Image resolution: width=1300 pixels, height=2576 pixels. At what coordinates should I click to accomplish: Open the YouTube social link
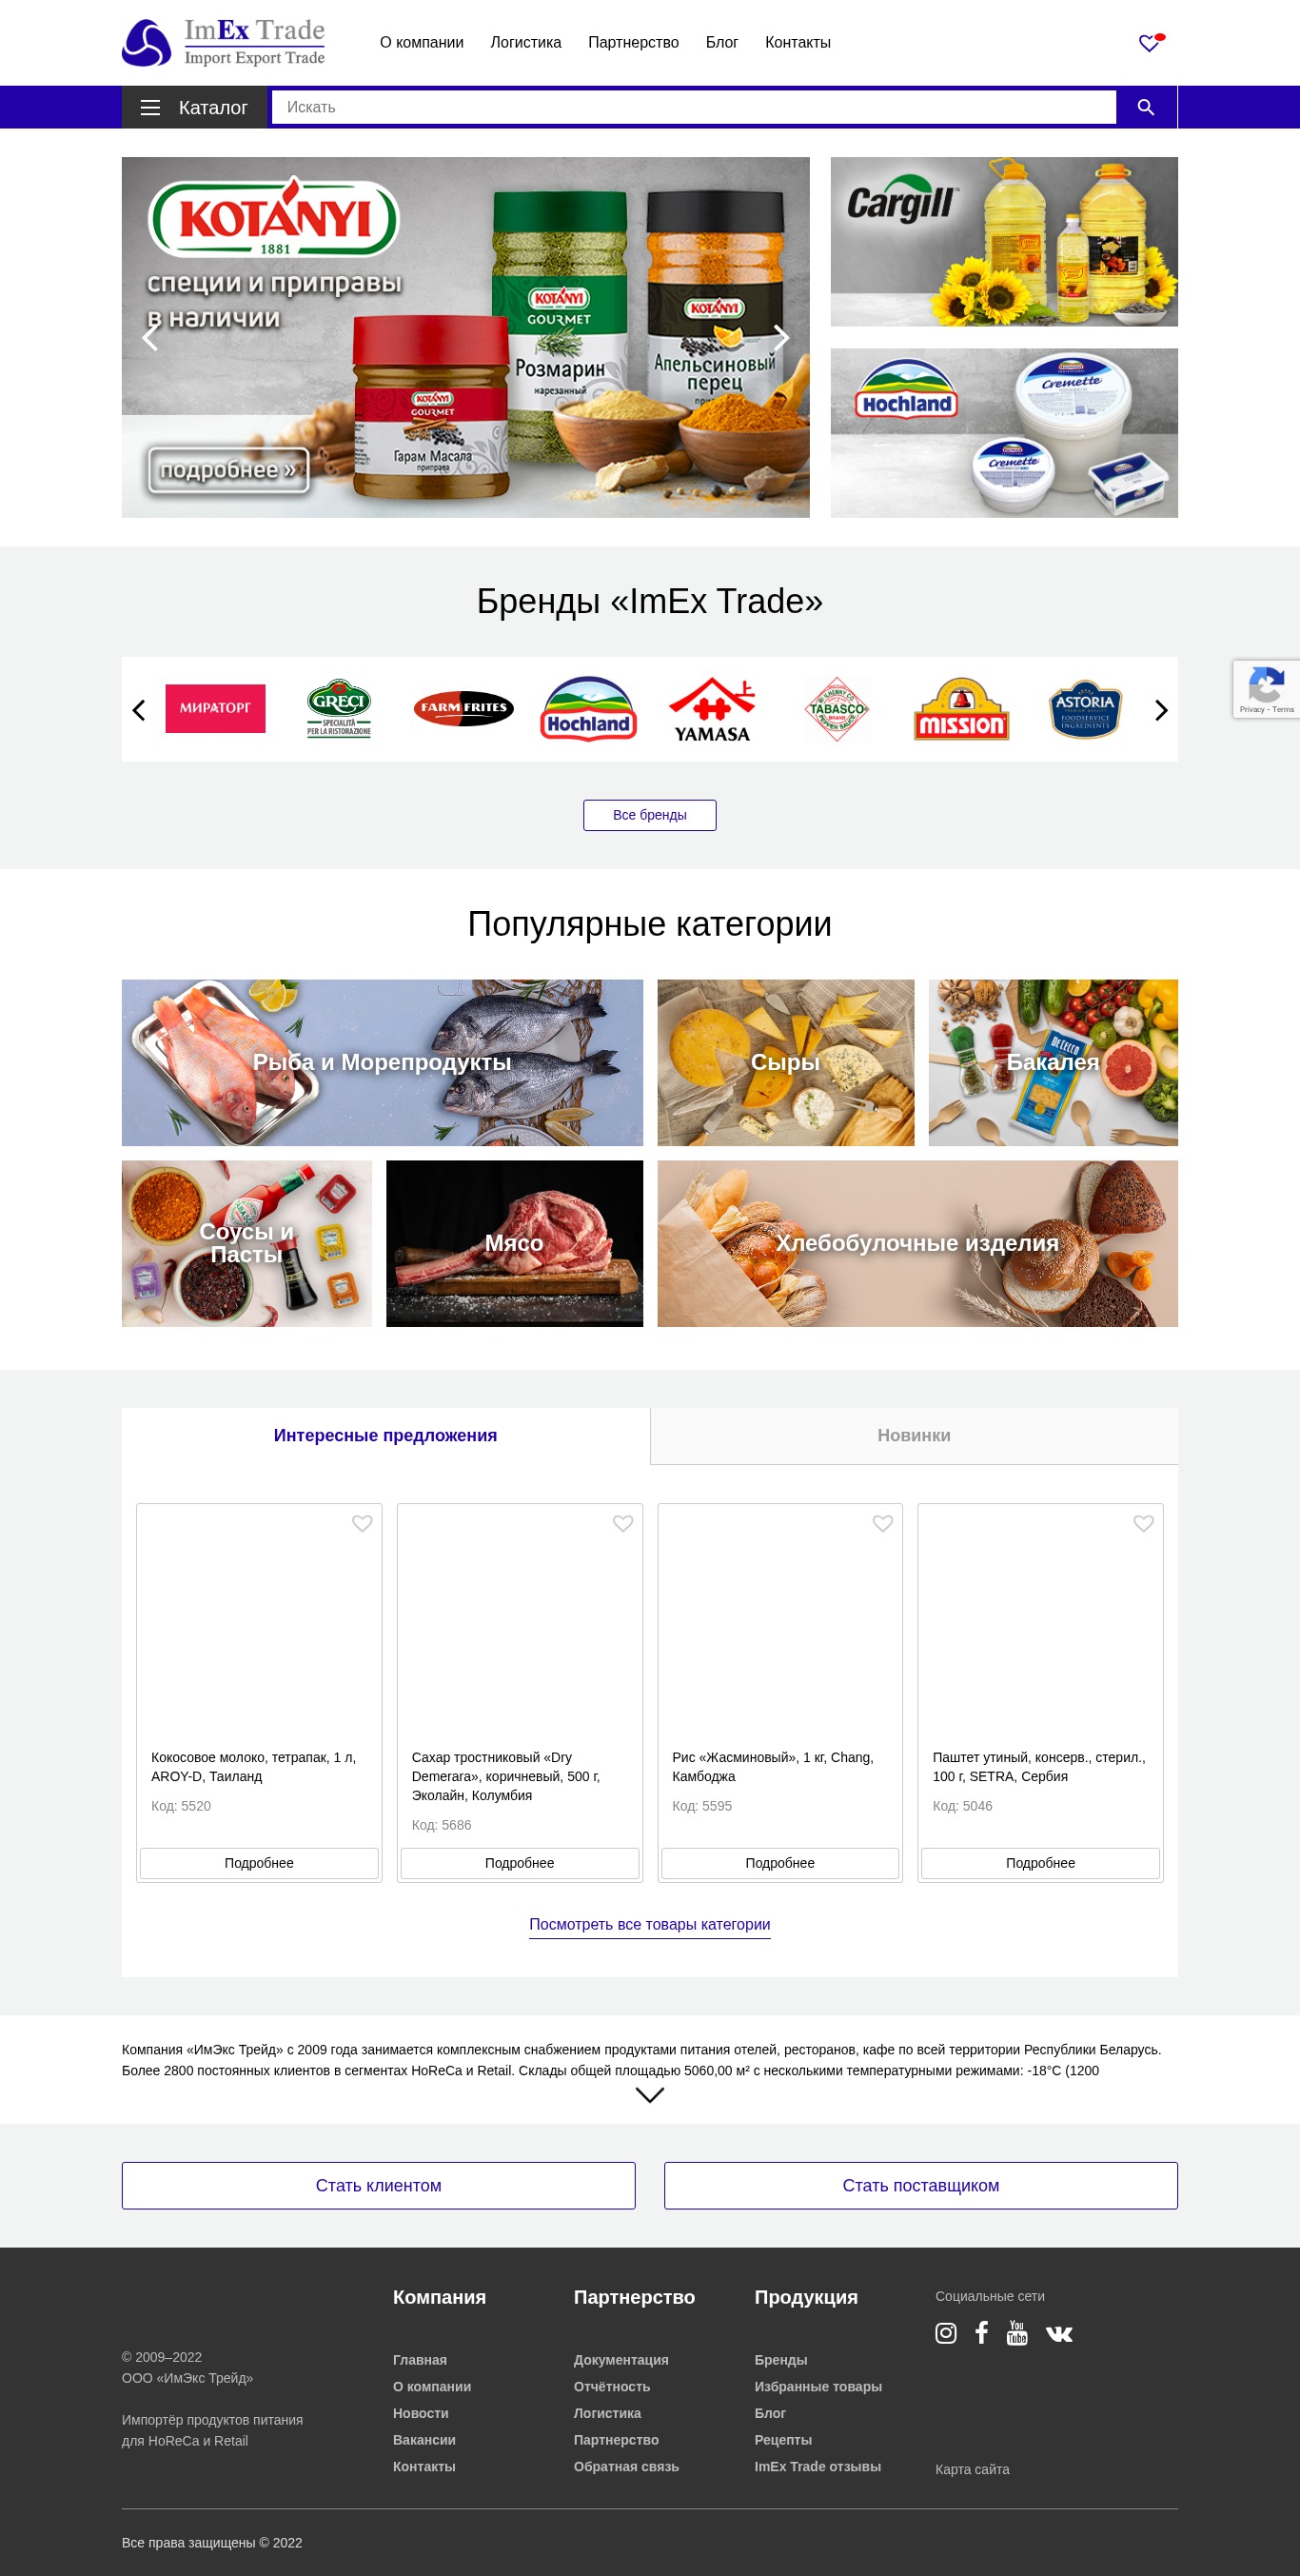click(x=1017, y=2333)
